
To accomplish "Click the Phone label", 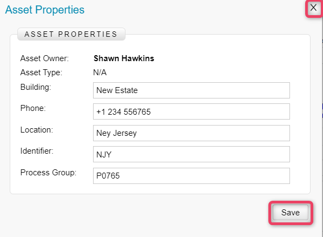I will click(33, 108).
